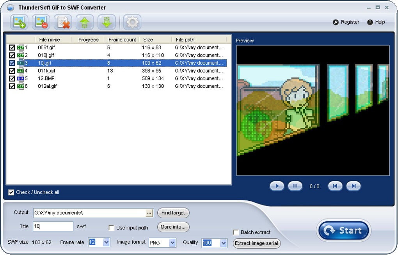398x255 pixels.
Task: Open the Frame rate dropdown
Action: click(x=107, y=242)
